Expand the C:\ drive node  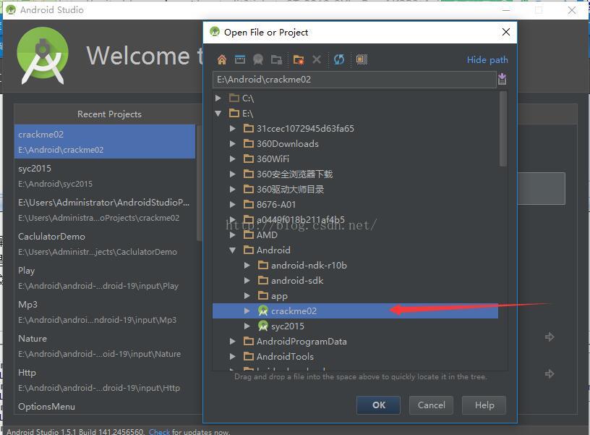[x=218, y=98]
